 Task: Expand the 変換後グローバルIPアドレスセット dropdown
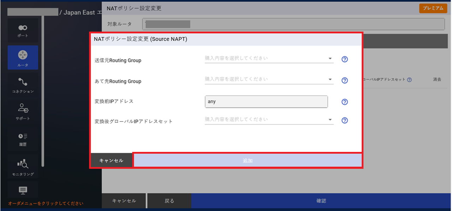click(269, 120)
